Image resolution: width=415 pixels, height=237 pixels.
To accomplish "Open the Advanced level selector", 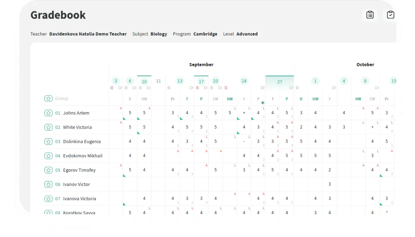I will tap(247, 34).
